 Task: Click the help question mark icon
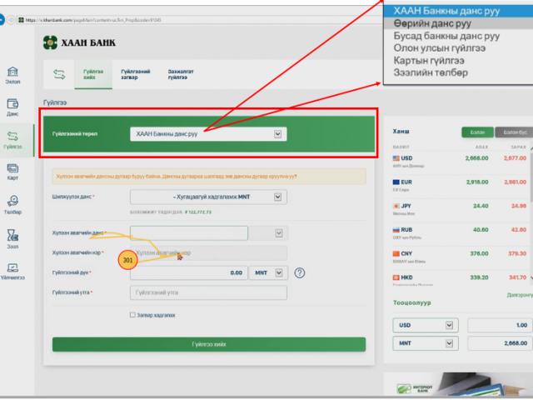(x=300, y=272)
